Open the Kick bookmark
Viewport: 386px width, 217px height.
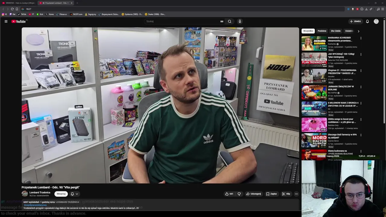[x=40, y=14]
